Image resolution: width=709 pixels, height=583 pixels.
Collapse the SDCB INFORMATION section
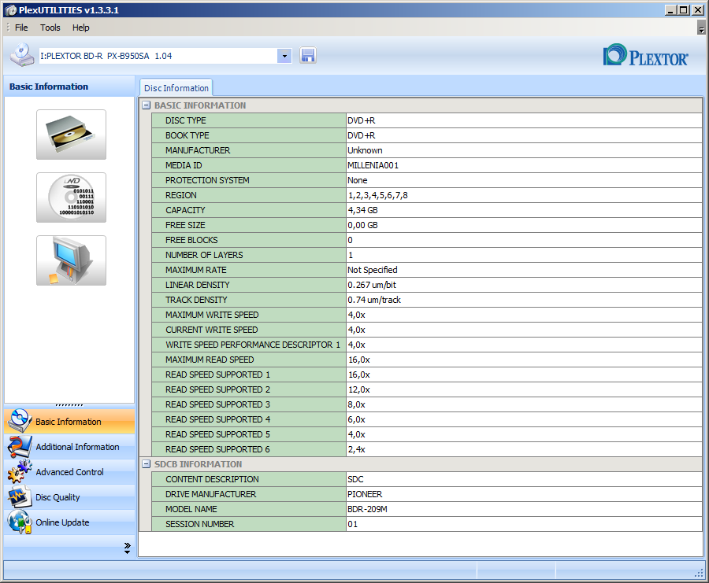coord(146,463)
